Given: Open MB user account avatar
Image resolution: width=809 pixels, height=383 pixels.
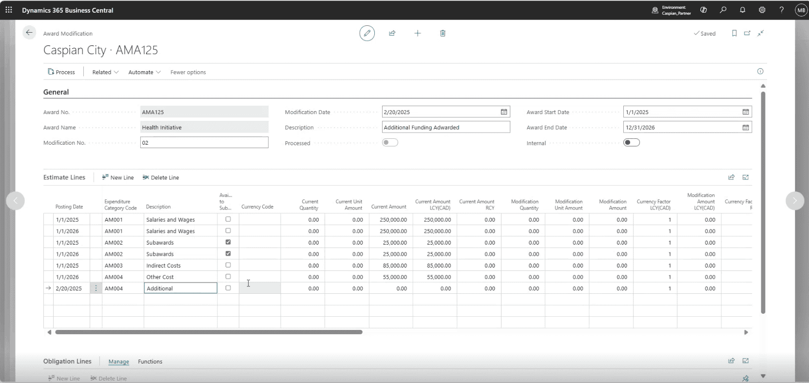Looking at the screenshot, I should (801, 10).
